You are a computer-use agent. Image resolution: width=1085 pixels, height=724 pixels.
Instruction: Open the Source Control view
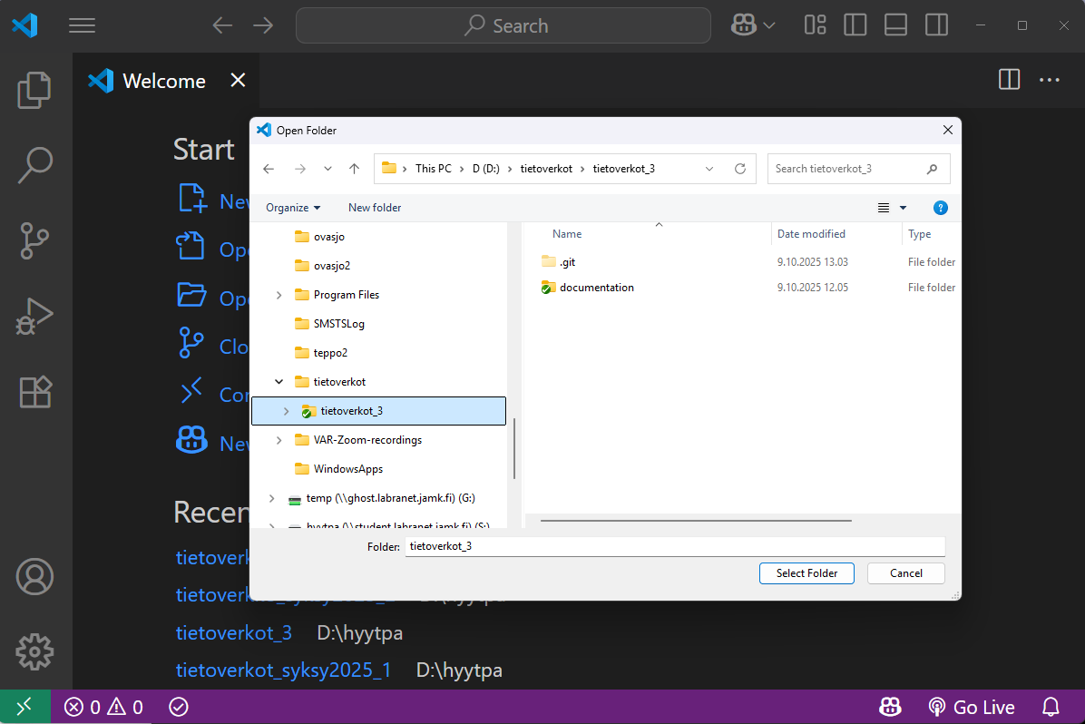pos(34,241)
